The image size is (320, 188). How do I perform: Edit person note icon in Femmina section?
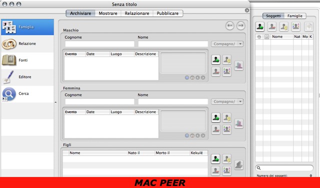(226, 117)
